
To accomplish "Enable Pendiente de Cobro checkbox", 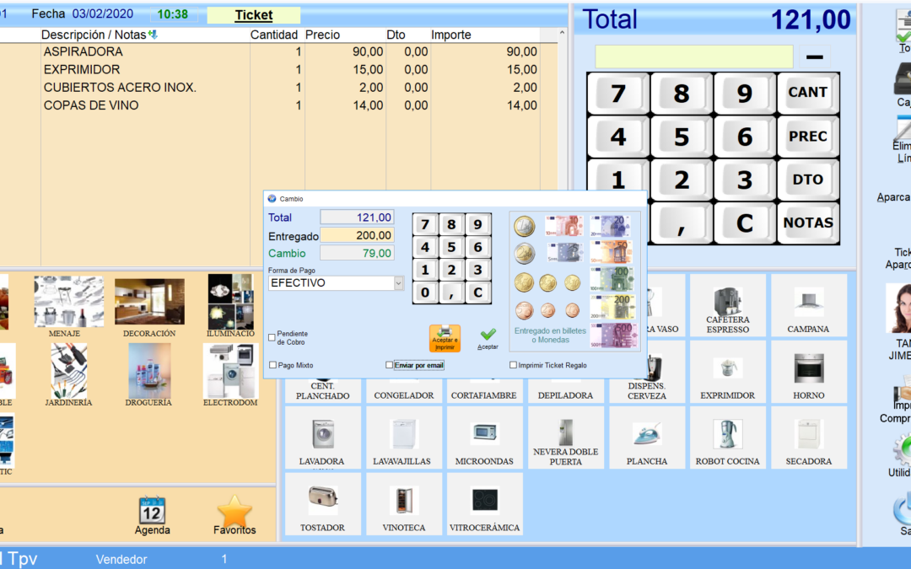I will pos(272,337).
